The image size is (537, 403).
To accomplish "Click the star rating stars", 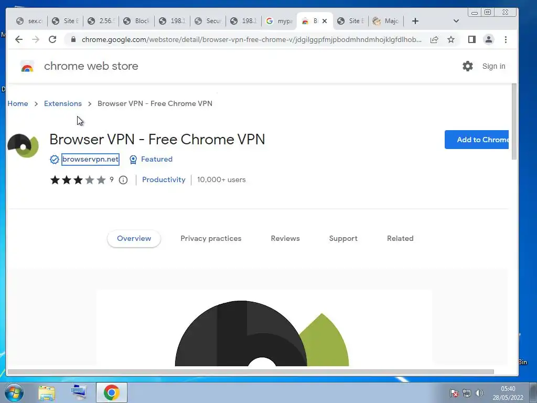I will click(78, 180).
